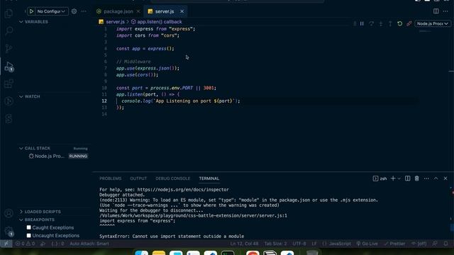454x255 pixels.
Task: Open remote window indicator in status bar
Action: point(6,244)
